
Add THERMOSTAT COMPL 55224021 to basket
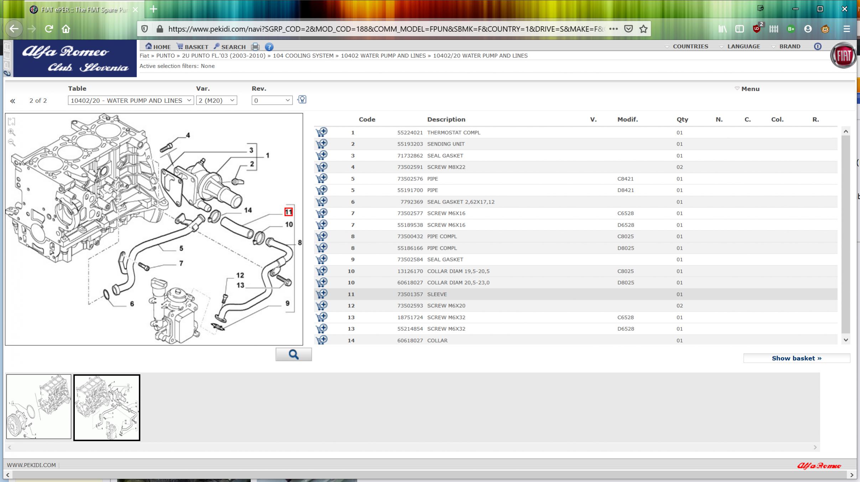pos(321,132)
